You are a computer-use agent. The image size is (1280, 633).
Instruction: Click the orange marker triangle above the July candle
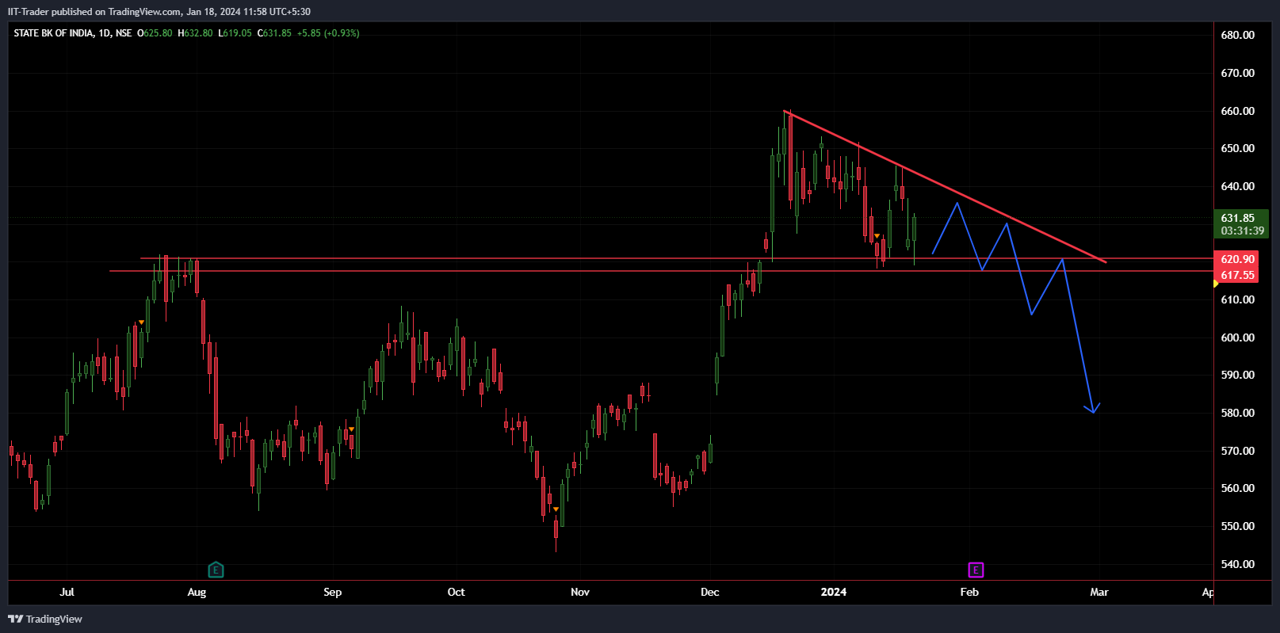141,322
